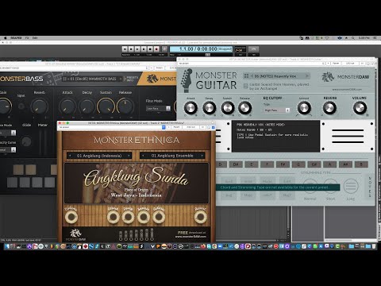This screenshot has width=381, height=286.
Task: Click Monster Ethnica Sustain knob
Action: 143,217
